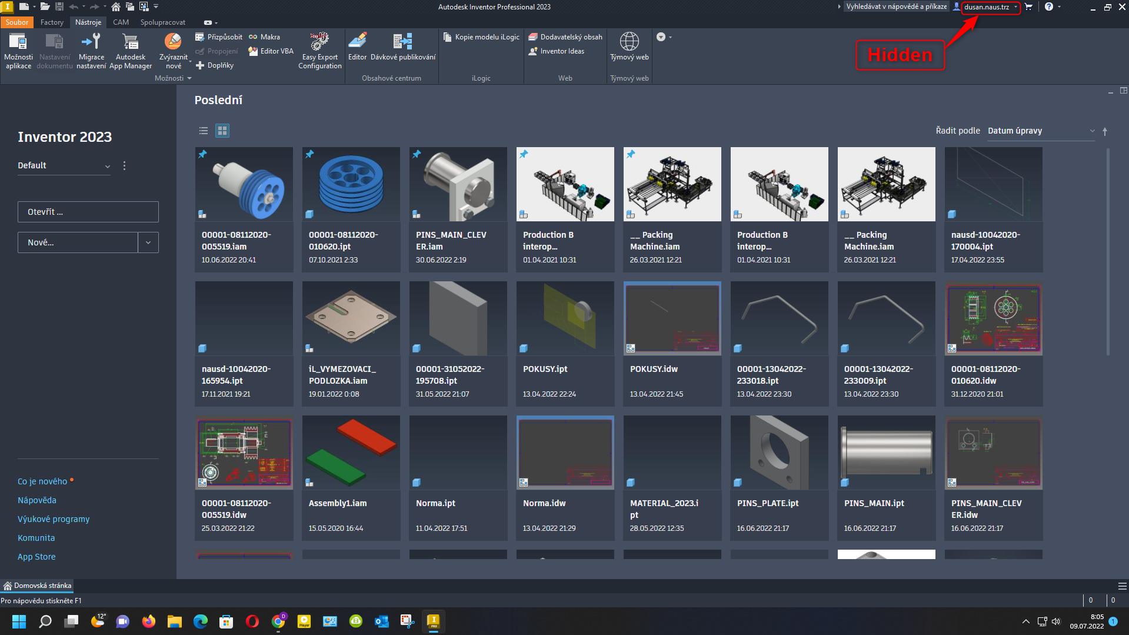The image size is (1129, 635).
Task: Open the App Store link
Action: [x=36, y=556]
